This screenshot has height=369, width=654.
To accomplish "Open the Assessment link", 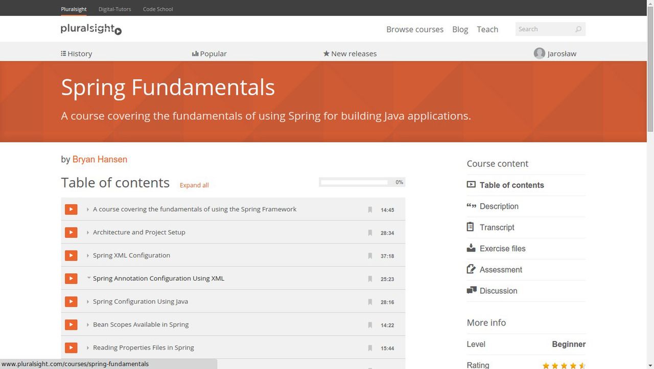I will coord(501,269).
